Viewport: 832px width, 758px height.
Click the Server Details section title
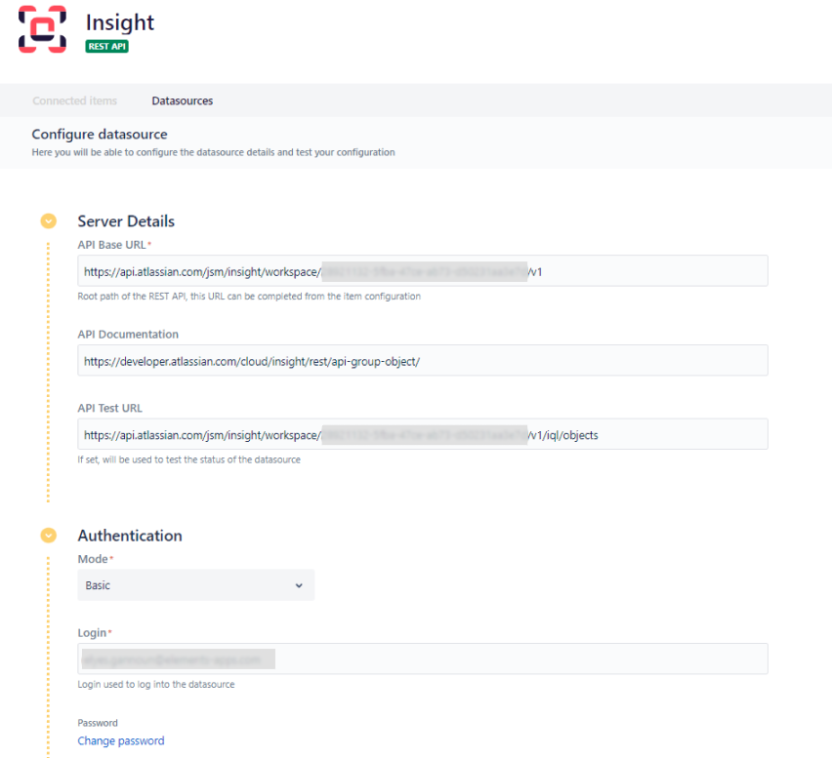coord(126,221)
